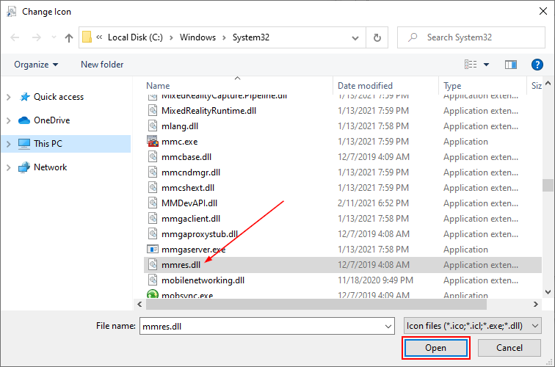This screenshot has height=367, width=555.
Task: Click horizontal scrollbar left arrow
Action: [139, 305]
